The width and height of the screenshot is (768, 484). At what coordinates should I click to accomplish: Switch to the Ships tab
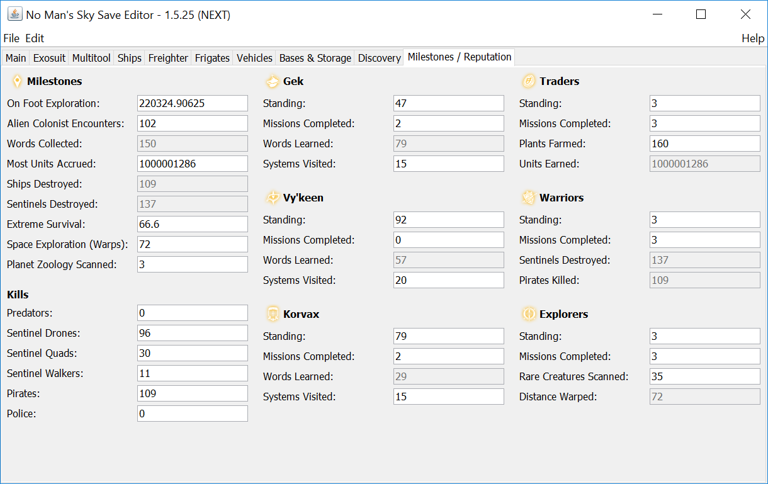point(130,58)
